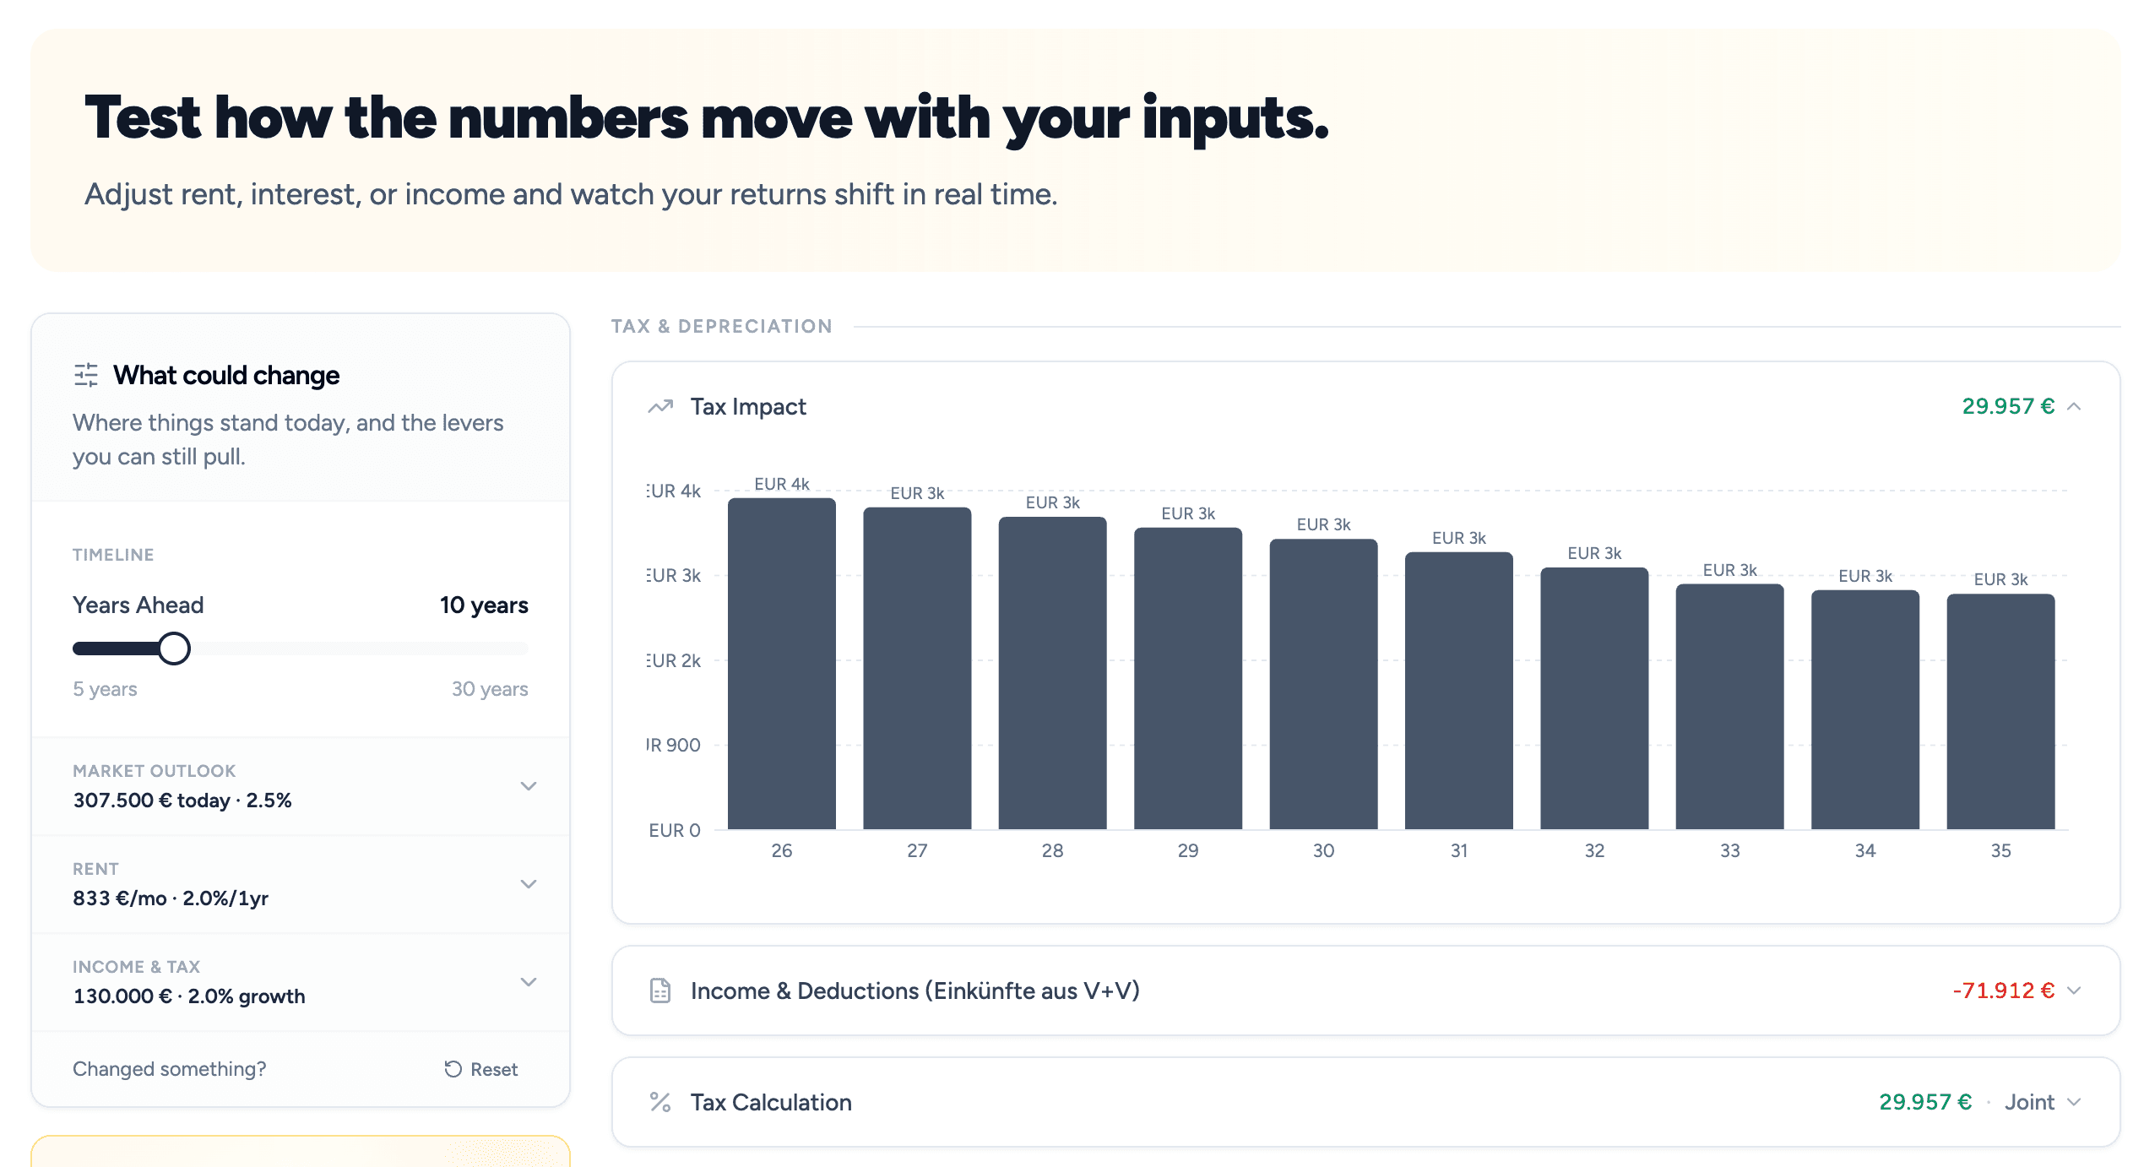Click the circular arrow Reset icon

[x=453, y=1069]
